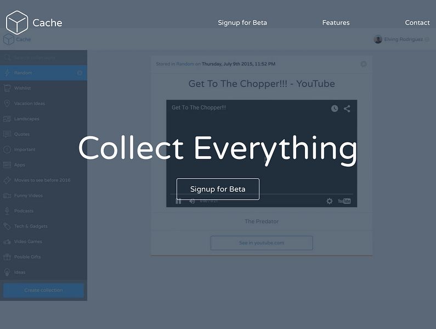Click the Get To The Chopper!!! - YouTube heading
The image size is (436, 329).
262,84
